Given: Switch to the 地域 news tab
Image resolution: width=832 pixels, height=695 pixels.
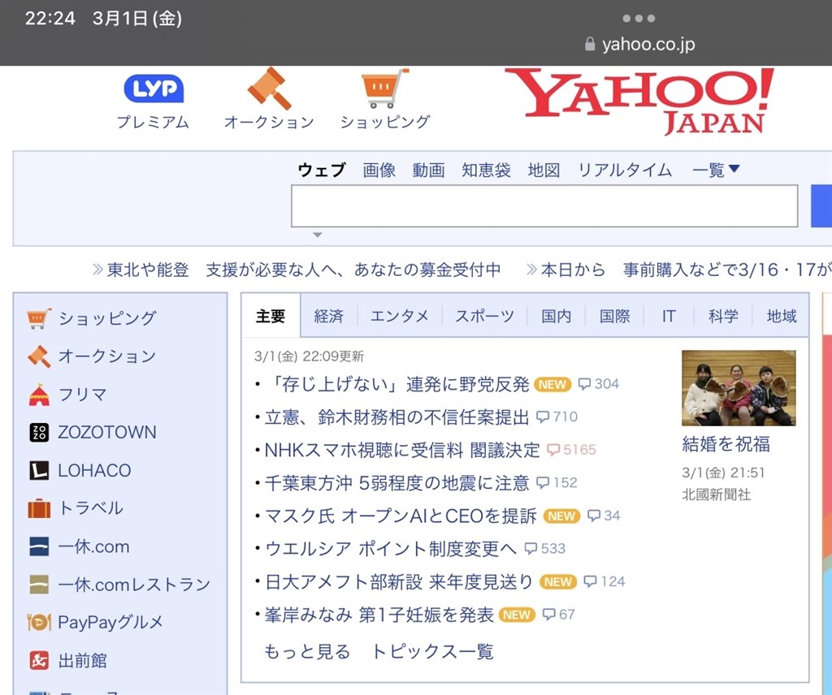Looking at the screenshot, I should click(781, 316).
